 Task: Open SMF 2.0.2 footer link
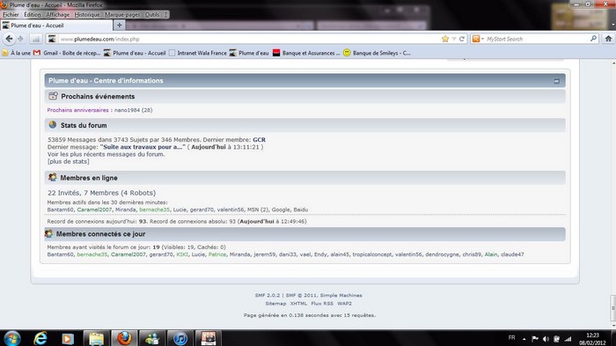(268, 295)
